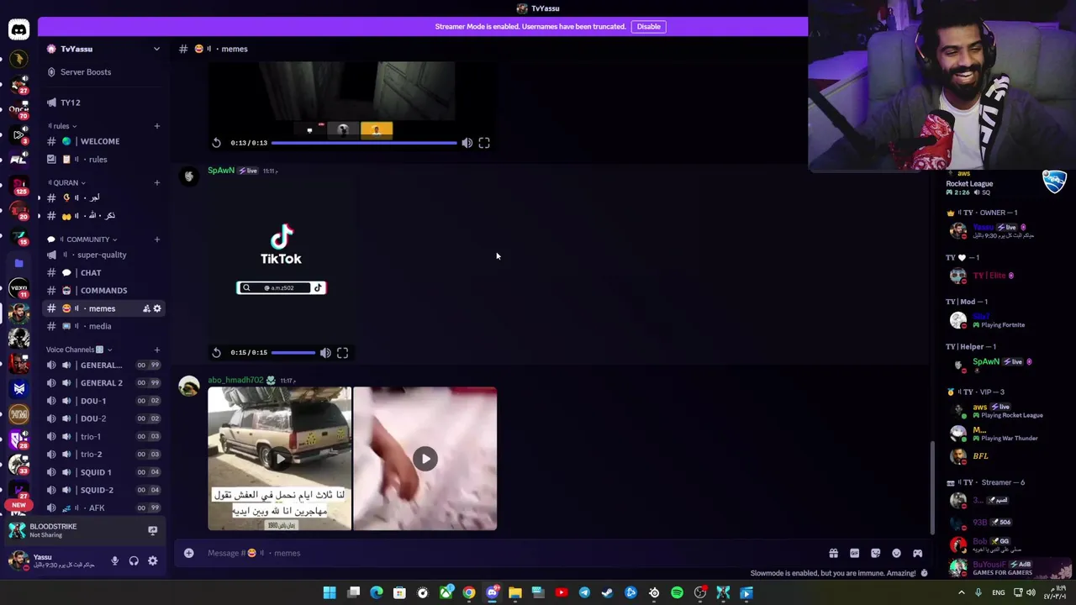1076x605 pixels.
Task: Open the CHAT channel
Action: pyautogui.click(x=103, y=272)
